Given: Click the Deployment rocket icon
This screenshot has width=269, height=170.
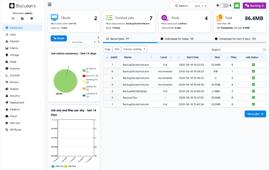Looking at the screenshot, I should click(x=7, y=103).
